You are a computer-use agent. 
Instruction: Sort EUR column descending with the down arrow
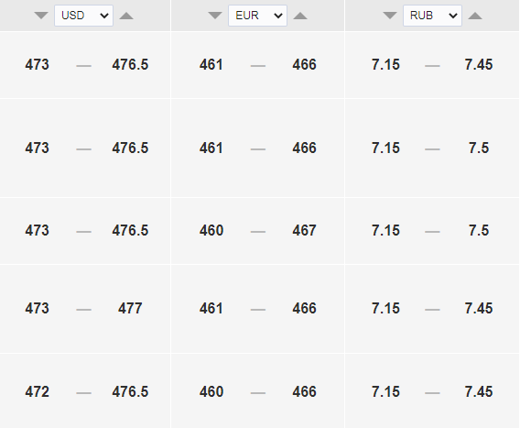pos(215,16)
